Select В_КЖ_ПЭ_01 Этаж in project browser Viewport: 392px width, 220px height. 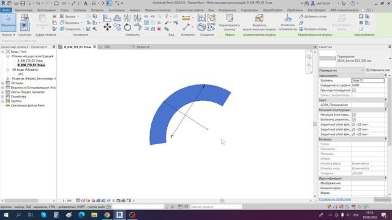tap(31, 65)
